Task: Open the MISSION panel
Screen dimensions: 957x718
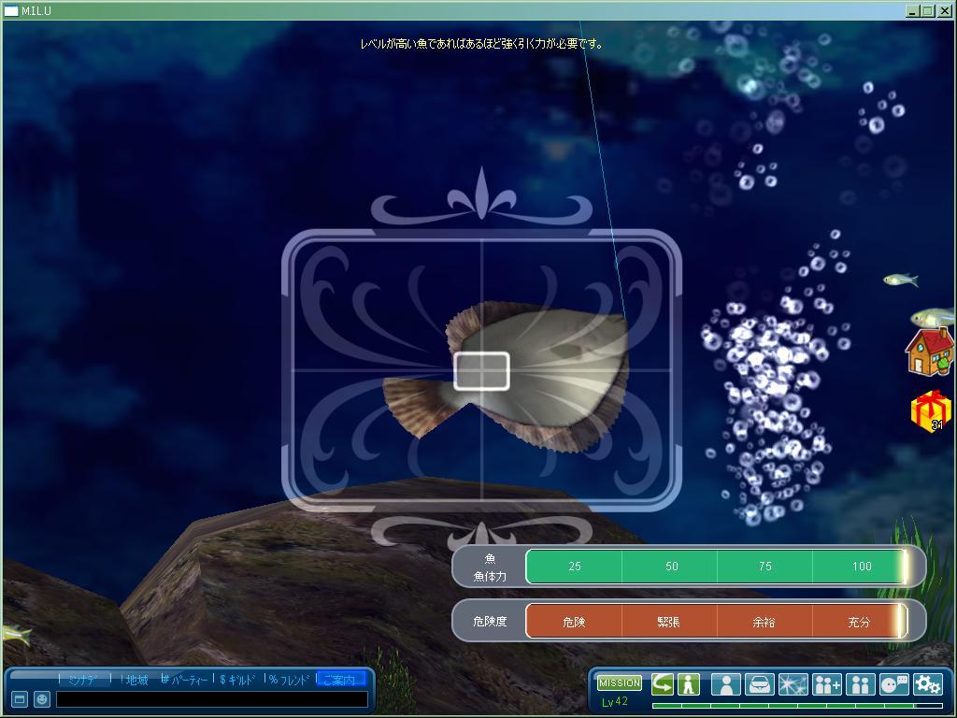Action: [x=619, y=683]
